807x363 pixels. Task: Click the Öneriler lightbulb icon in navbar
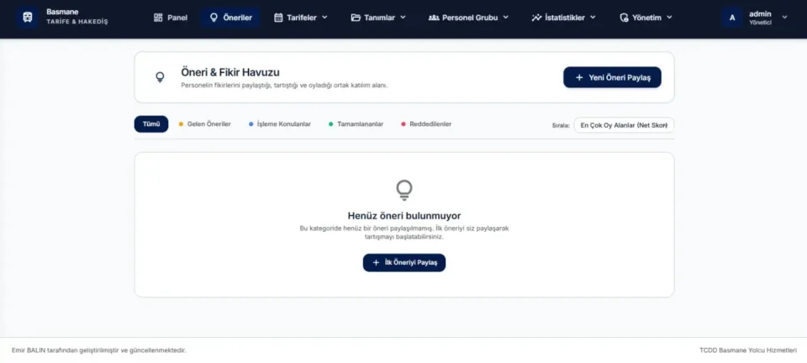[214, 18]
